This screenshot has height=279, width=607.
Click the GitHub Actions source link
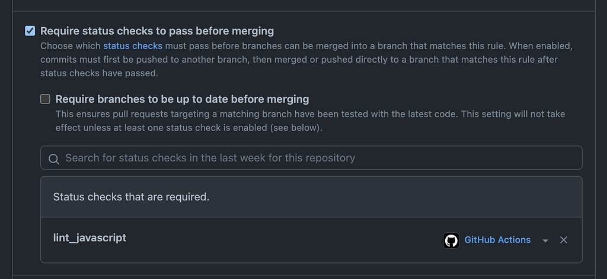tap(497, 240)
